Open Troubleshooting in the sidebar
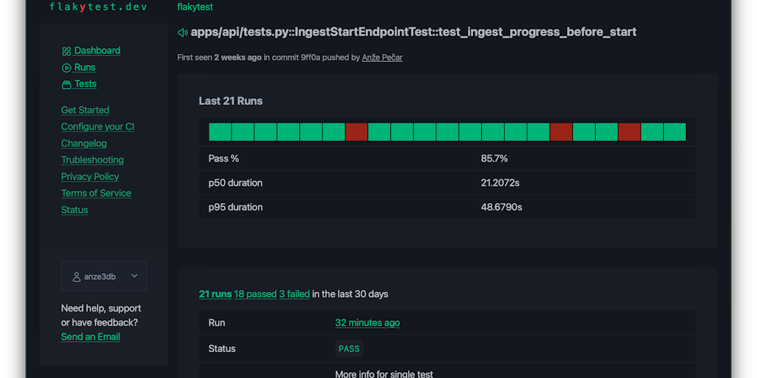The width and height of the screenshot is (757, 378). pos(92,160)
